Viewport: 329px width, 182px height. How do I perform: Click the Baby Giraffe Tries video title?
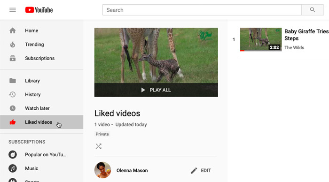pyautogui.click(x=306, y=35)
